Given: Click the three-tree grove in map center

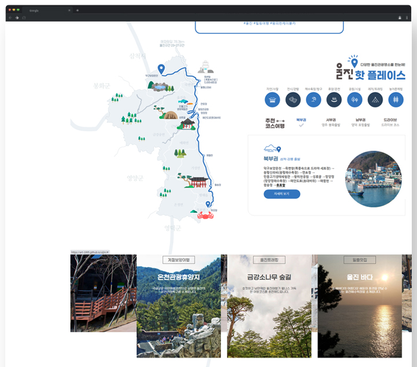Looking at the screenshot, I should [x=180, y=153].
